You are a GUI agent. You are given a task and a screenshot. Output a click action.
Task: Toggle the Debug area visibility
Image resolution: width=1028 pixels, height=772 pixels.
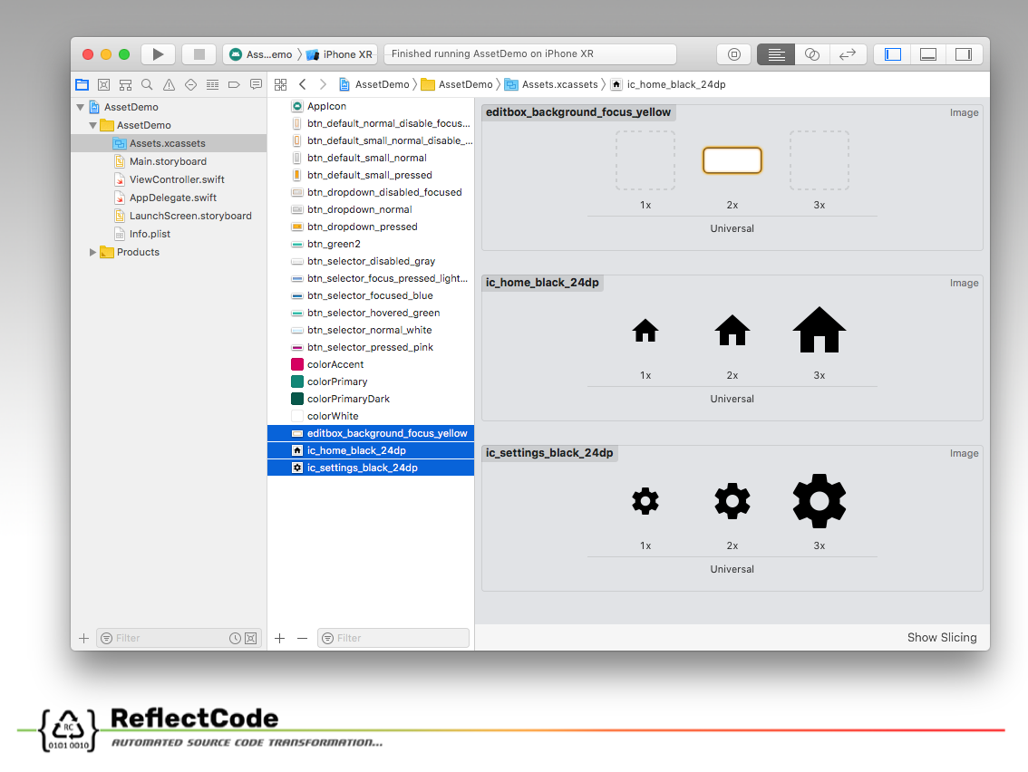tap(928, 54)
